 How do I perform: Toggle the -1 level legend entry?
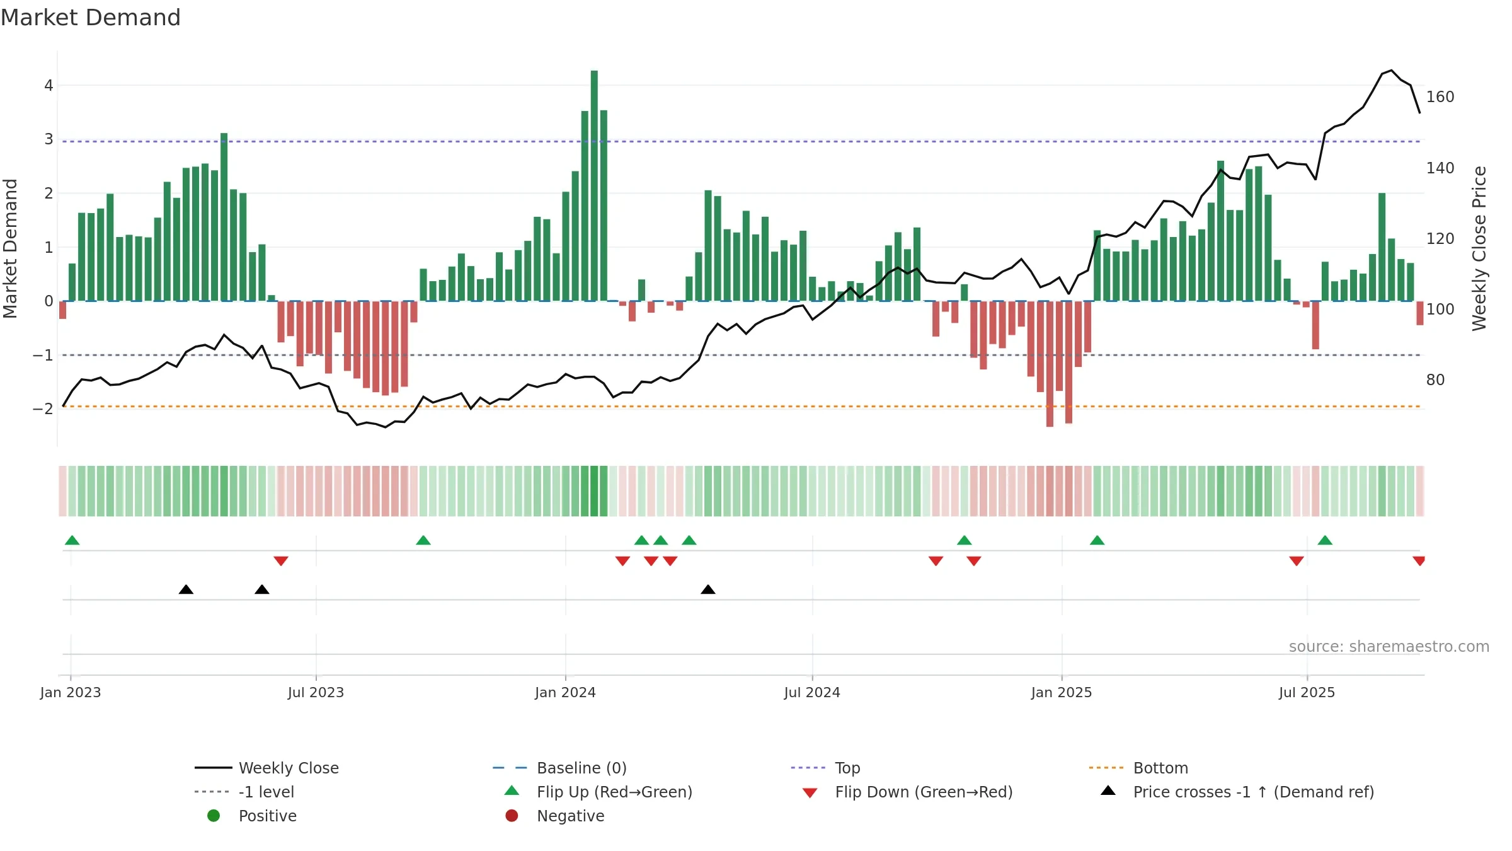[244, 792]
